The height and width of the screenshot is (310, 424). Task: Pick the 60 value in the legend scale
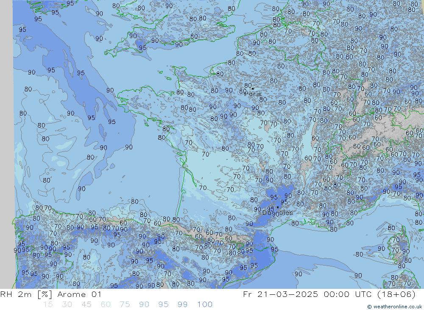pyautogui.click(x=106, y=305)
